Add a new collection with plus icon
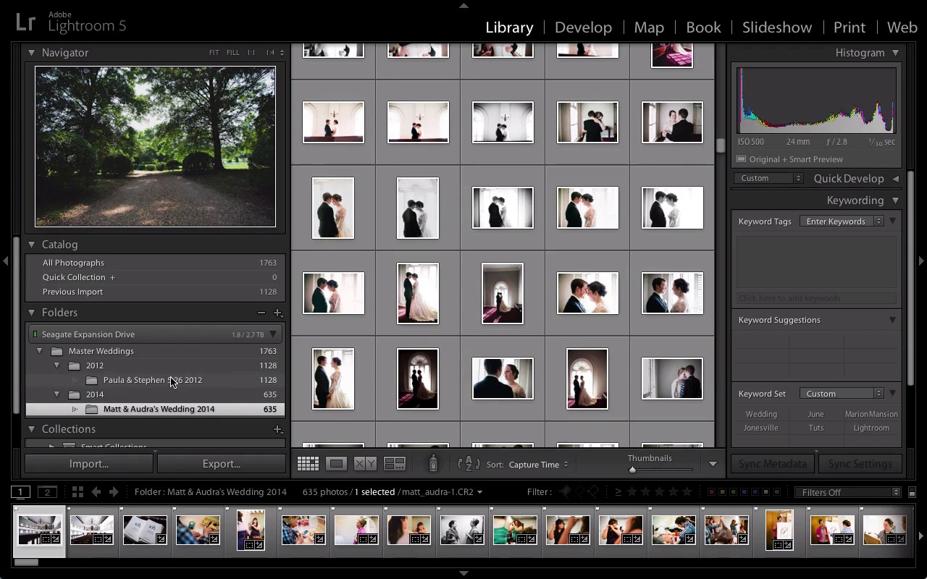 277,429
